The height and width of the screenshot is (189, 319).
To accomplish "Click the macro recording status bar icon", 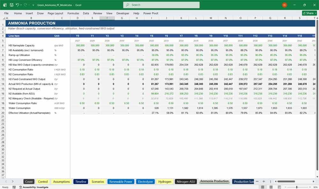I will point(14,187).
